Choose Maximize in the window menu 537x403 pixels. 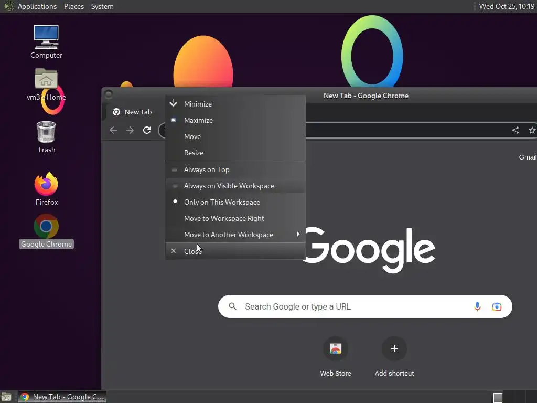point(235,120)
